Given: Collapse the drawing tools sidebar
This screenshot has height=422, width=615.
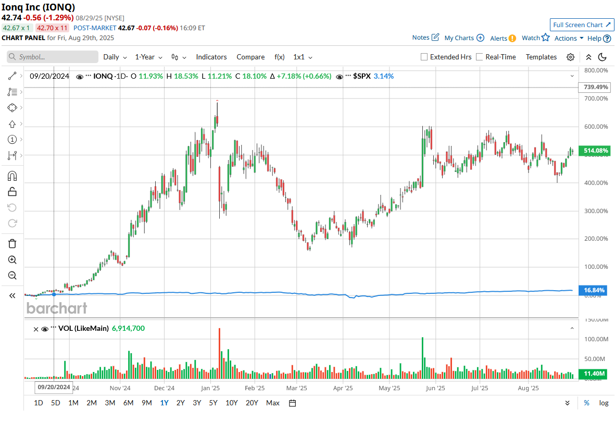Looking at the screenshot, I should pos(12,295).
